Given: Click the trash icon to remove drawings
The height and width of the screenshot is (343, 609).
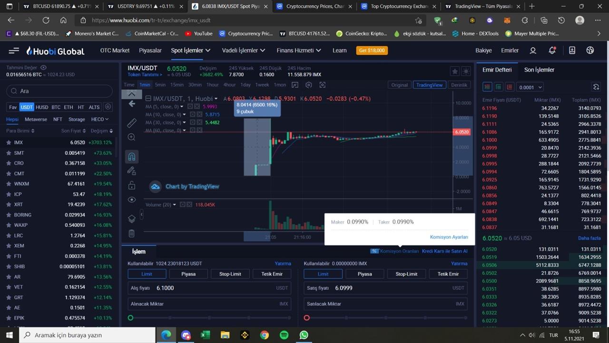Looking at the screenshot, I should click(x=132, y=233).
